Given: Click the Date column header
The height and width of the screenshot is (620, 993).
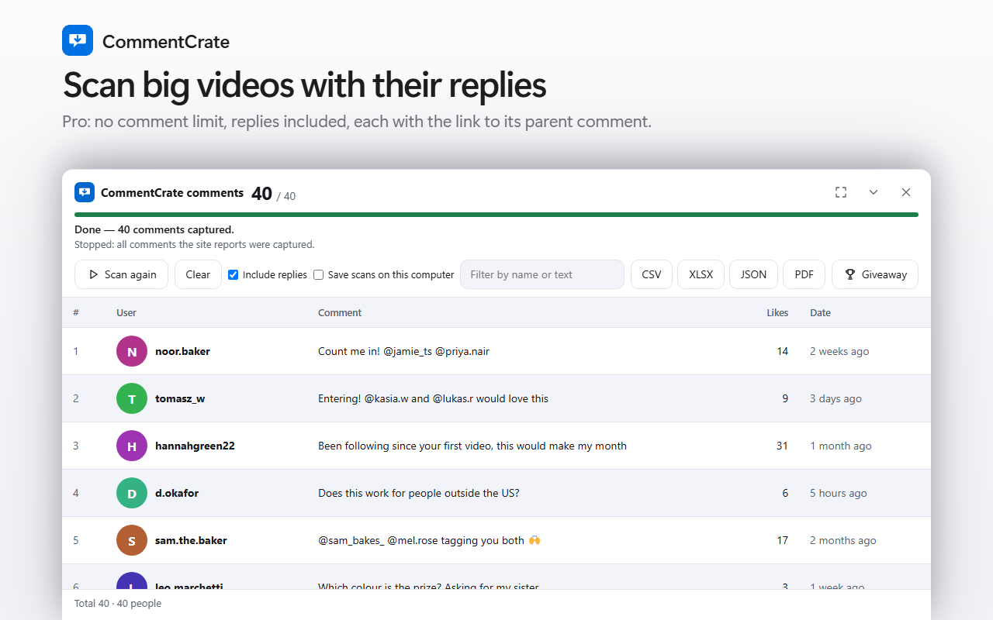Looking at the screenshot, I should click(x=820, y=313).
